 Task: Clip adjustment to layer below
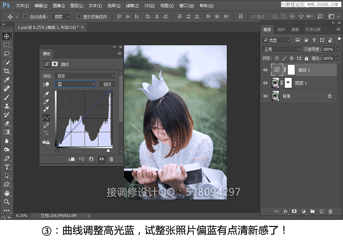coord(71,159)
